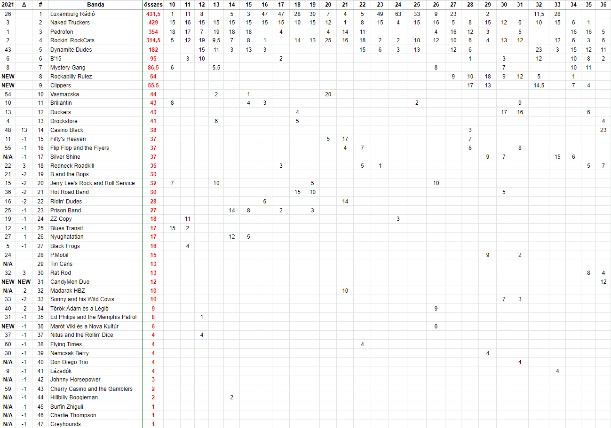Click Rockin' RockCats total 314,5
611x428 pixels.
coord(153,40)
